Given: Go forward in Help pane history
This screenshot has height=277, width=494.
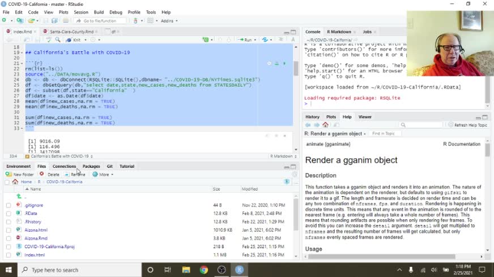Looking at the screenshot, I should coord(317,125).
